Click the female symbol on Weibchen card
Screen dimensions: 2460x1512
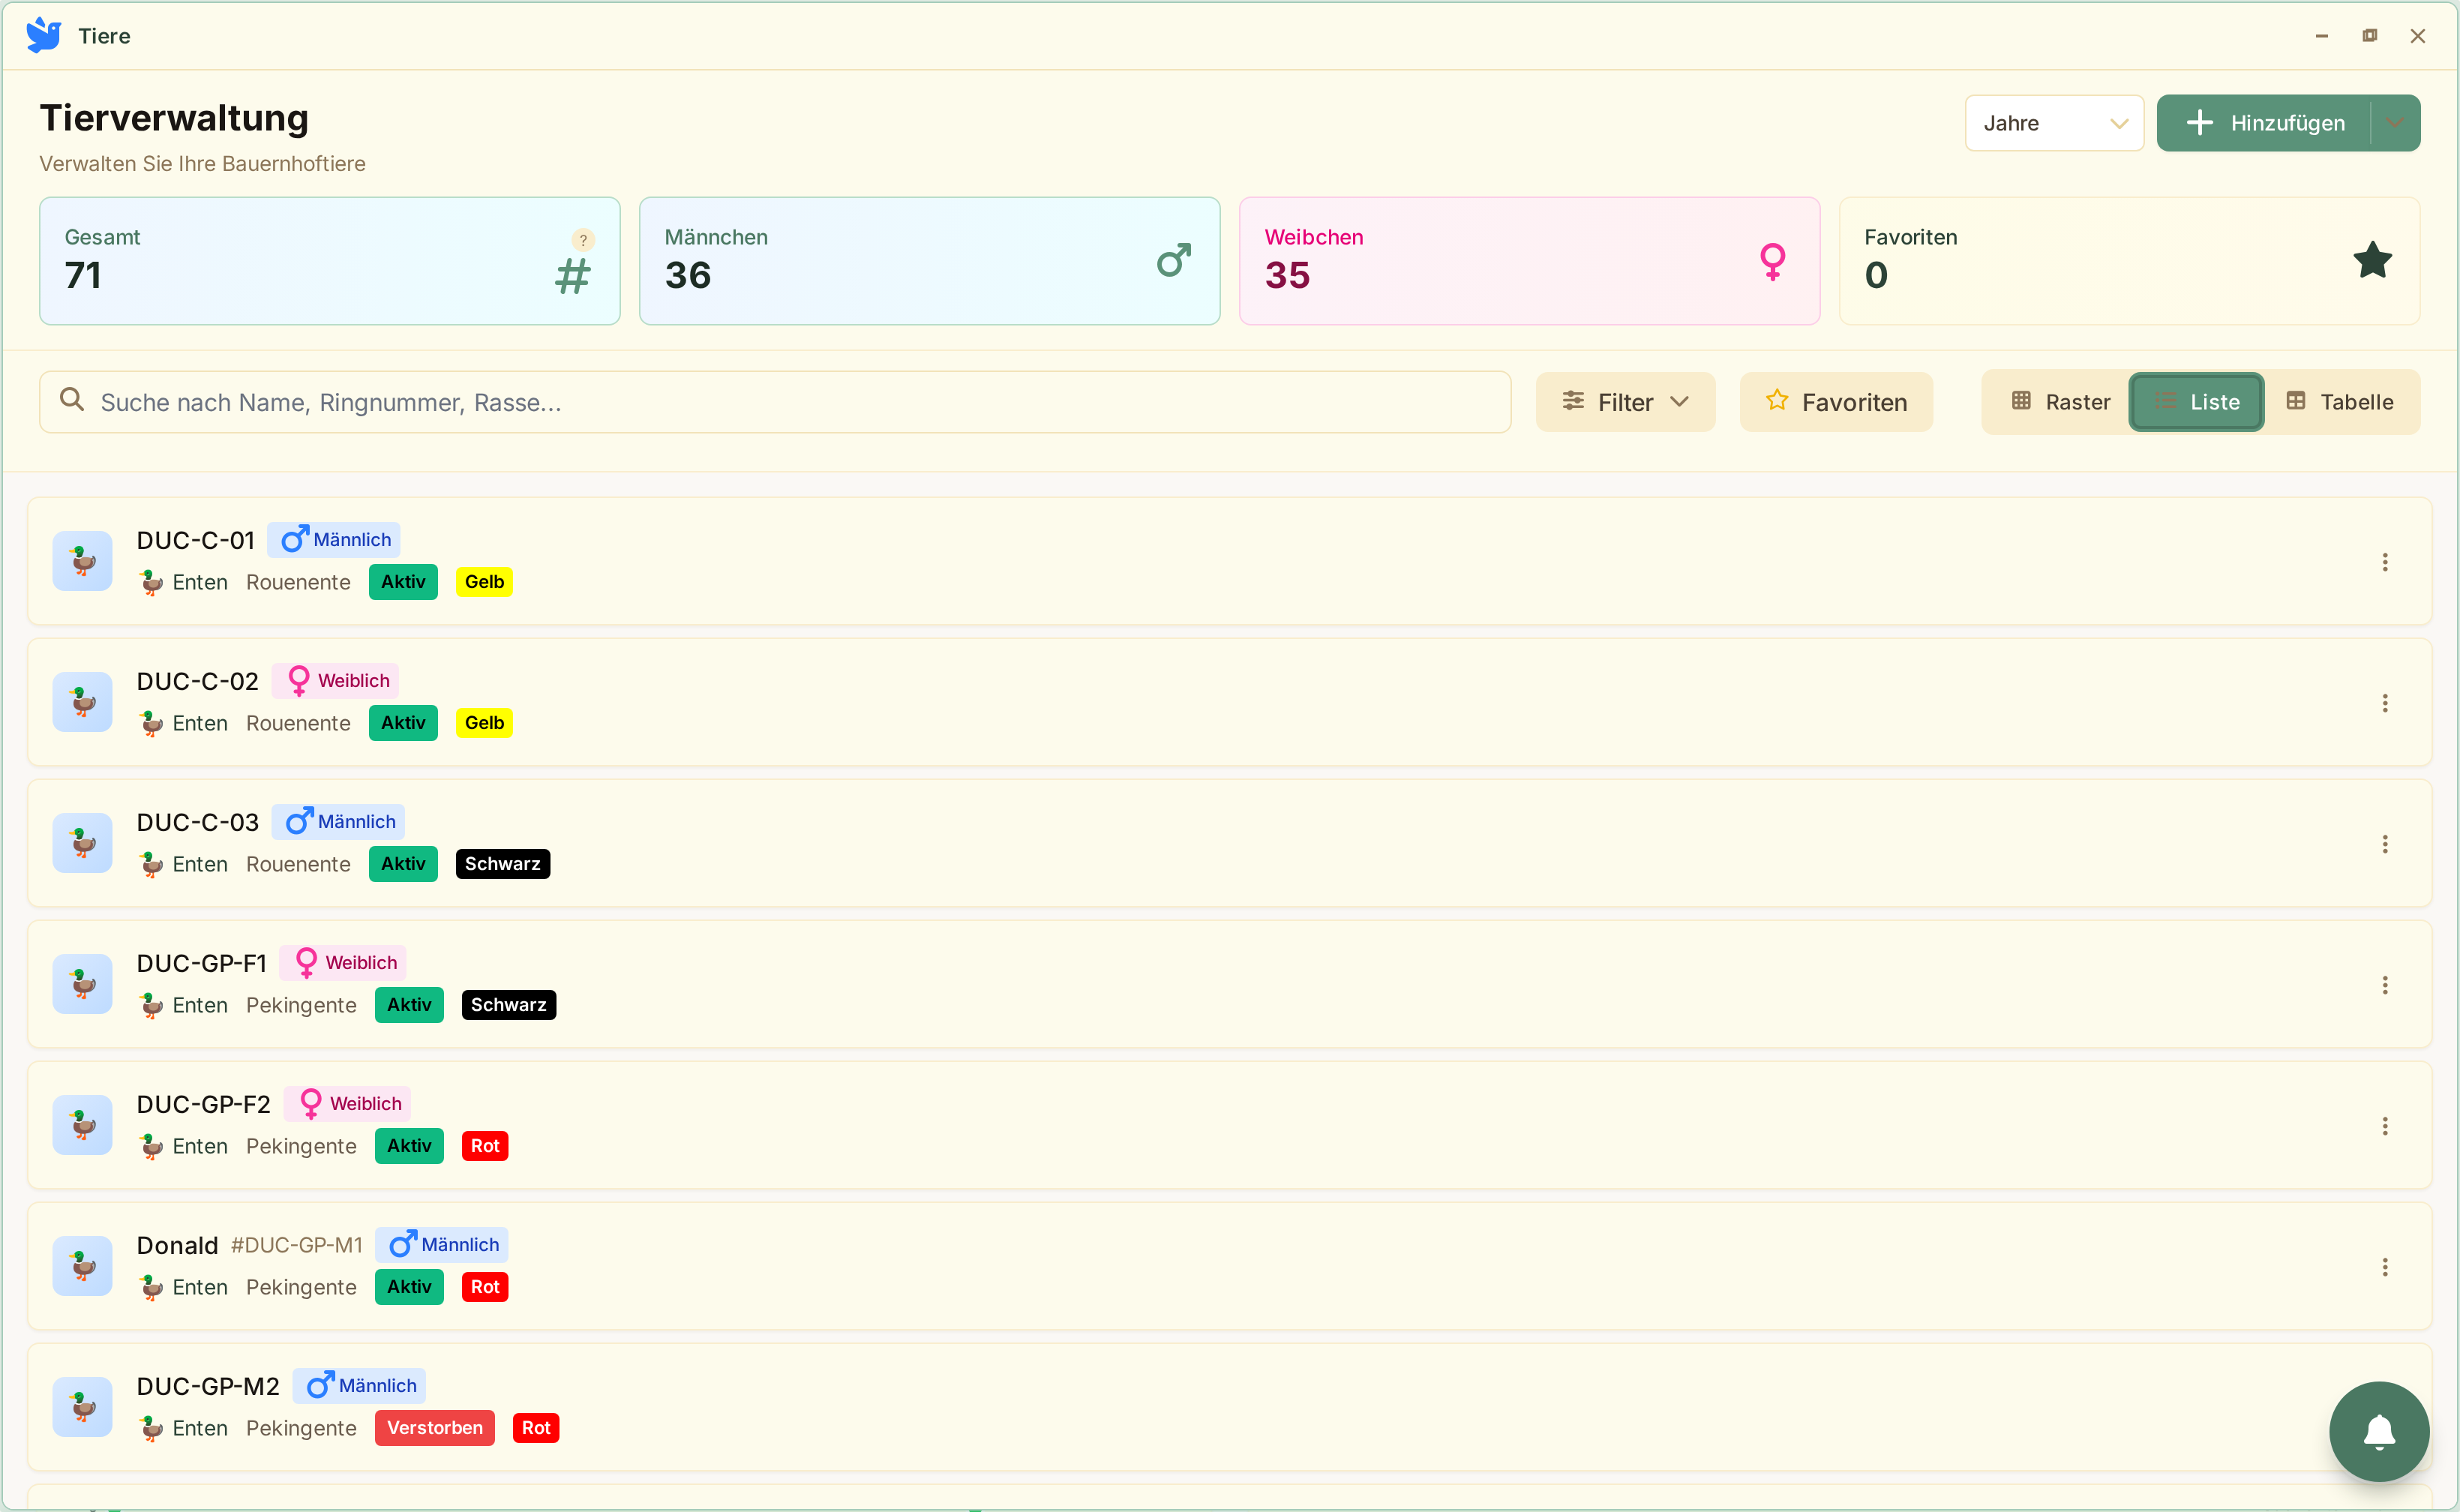pyautogui.click(x=1772, y=261)
